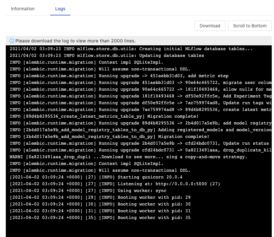Click the info icon beside download notice
Screen dimensions: 274x237
(x=12, y=41)
